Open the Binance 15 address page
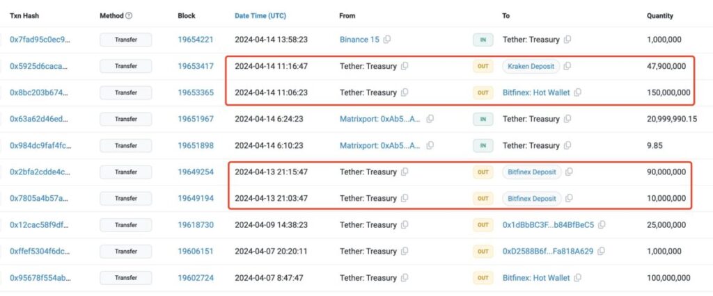The width and height of the screenshot is (713, 296). (x=359, y=40)
